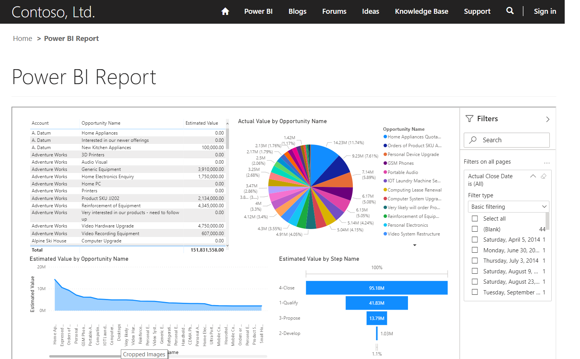
Task: Click the New Kitchen Appliances row
Action: [x=128, y=148]
